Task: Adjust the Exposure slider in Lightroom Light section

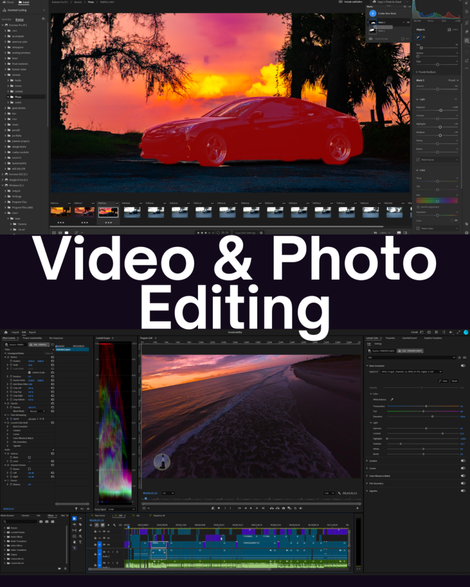Action: click(x=441, y=111)
